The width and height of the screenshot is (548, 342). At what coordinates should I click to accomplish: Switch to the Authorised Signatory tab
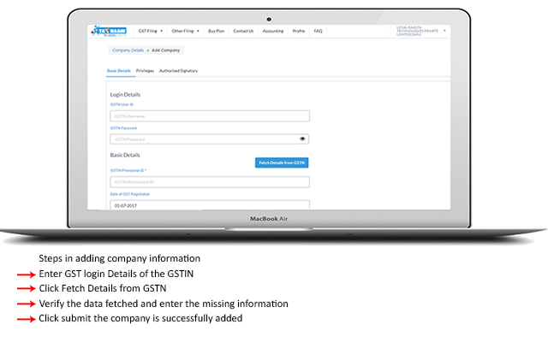coord(178,71)
